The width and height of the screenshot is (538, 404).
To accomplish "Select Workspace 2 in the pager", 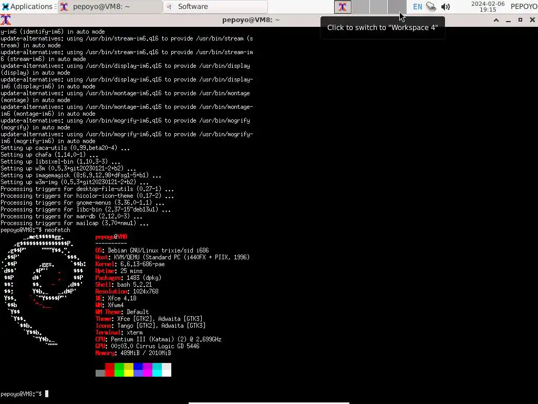I will point(360,7).
